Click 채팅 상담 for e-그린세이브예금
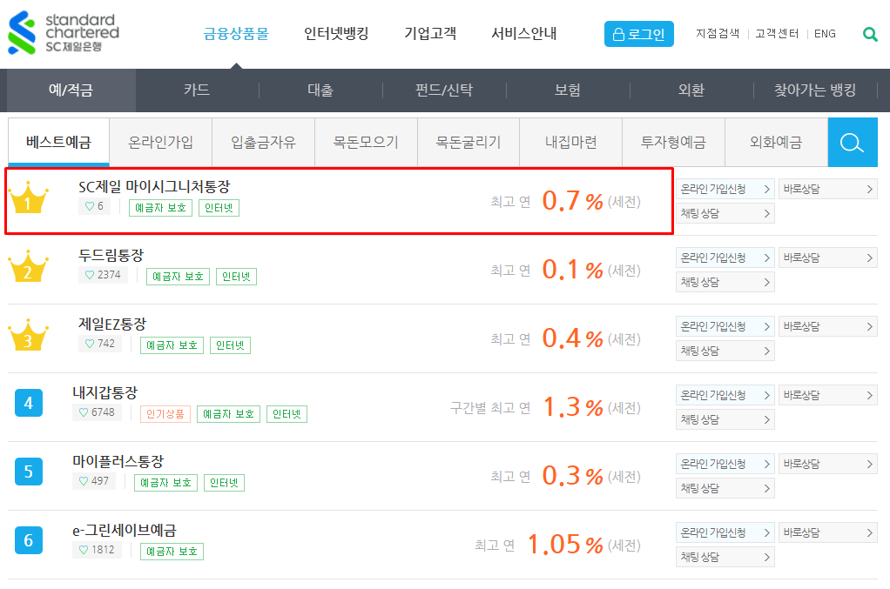 [725, 557]
